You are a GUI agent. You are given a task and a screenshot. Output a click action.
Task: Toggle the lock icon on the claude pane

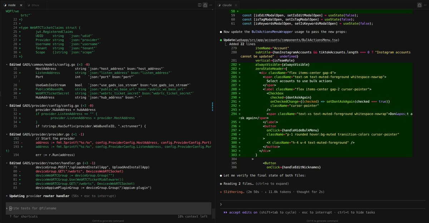pos(419,5)
